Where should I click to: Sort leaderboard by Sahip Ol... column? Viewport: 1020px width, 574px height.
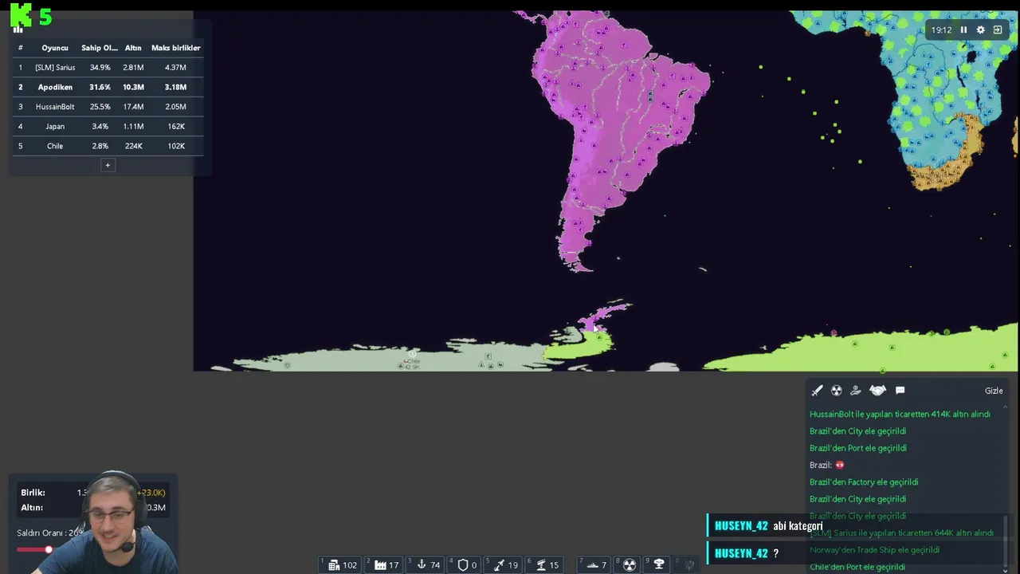pyautogui.click(x=100, y=48)
